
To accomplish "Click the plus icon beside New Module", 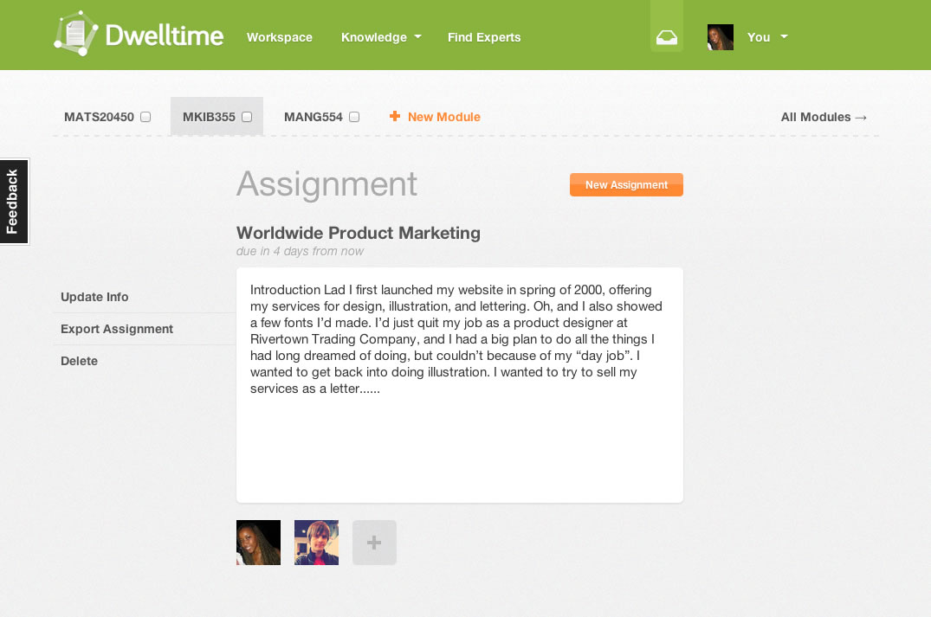I will click(395, 116).
